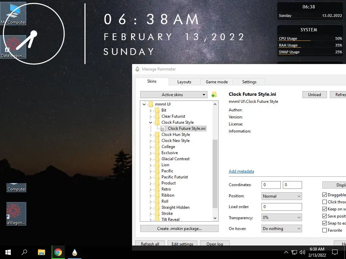Collapse the mnml UI tree node
346x259 pixels.
[144, 104]
